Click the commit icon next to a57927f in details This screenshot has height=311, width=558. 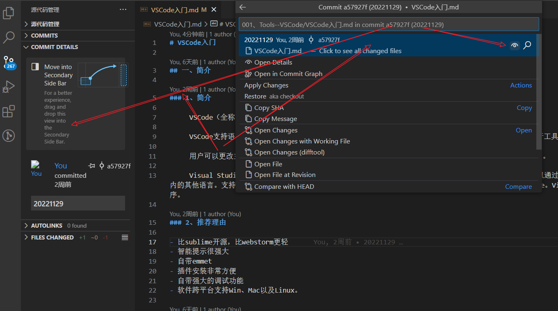pos(102,166)
